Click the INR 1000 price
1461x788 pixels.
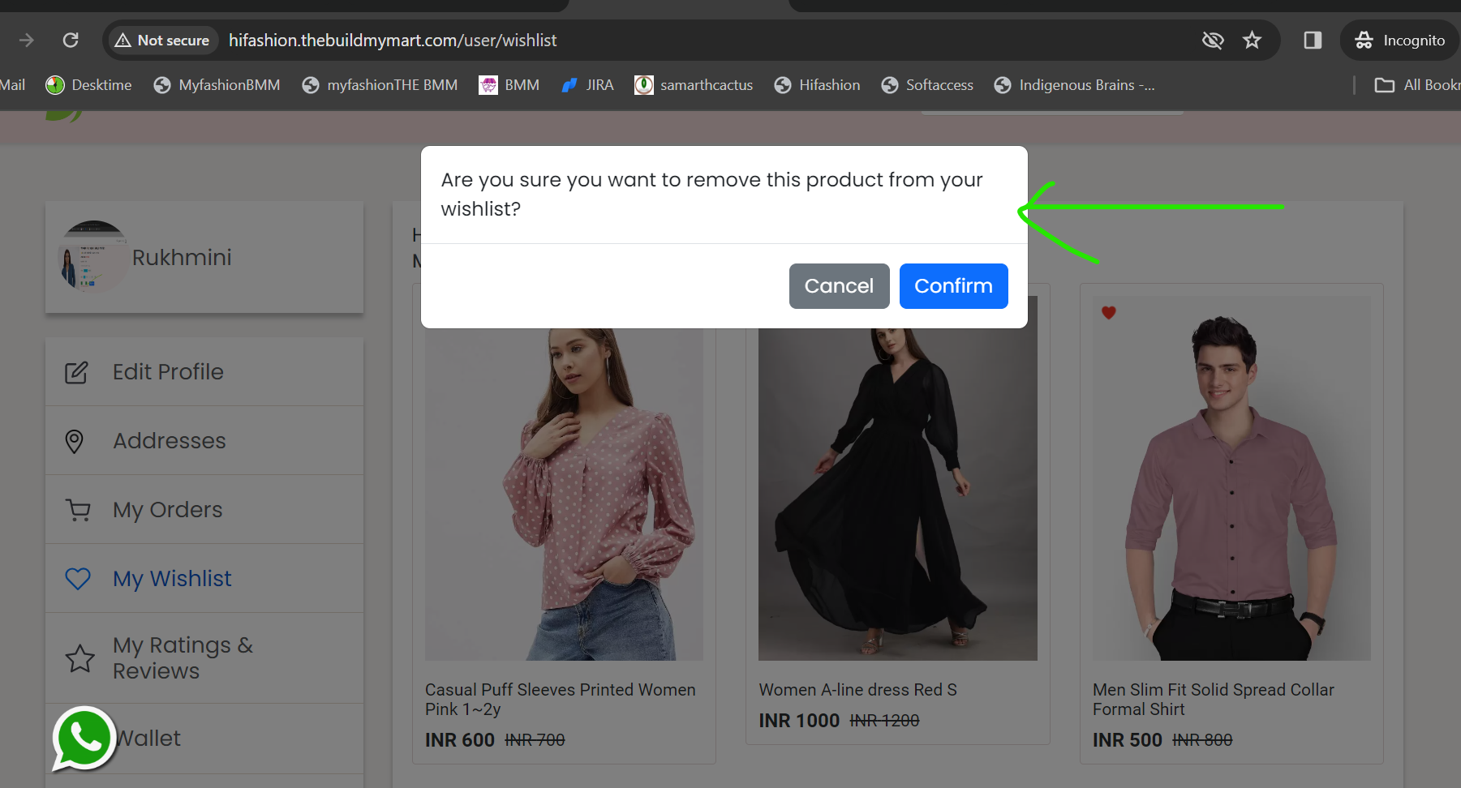pos(799,721)
